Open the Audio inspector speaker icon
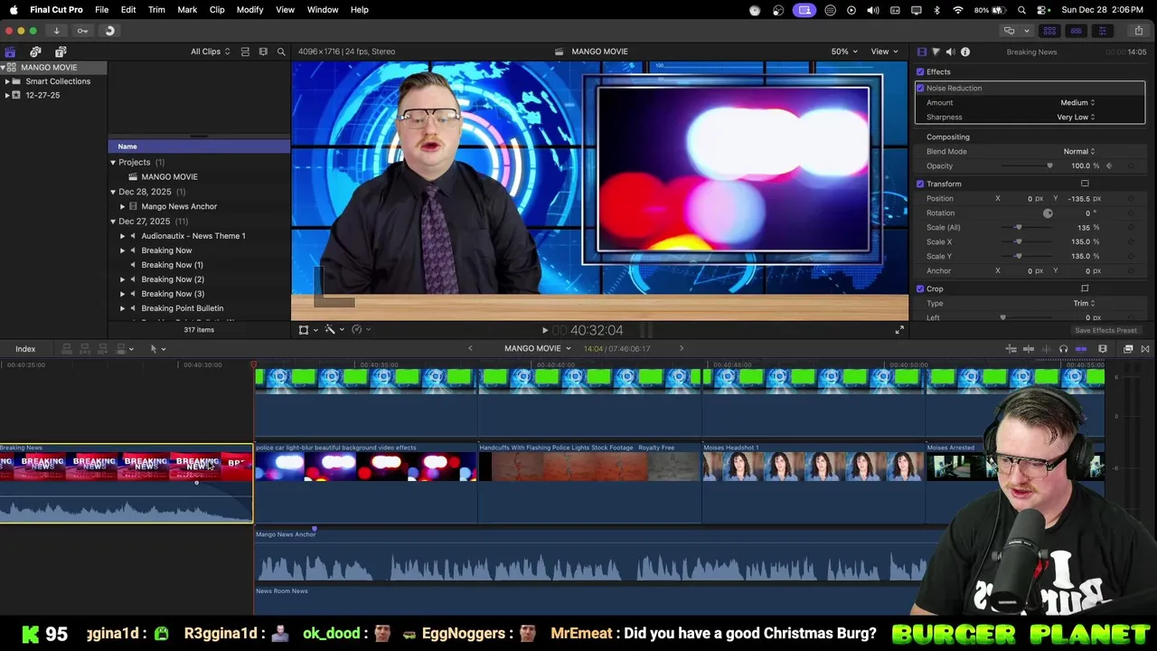 (x=950, y=52)
